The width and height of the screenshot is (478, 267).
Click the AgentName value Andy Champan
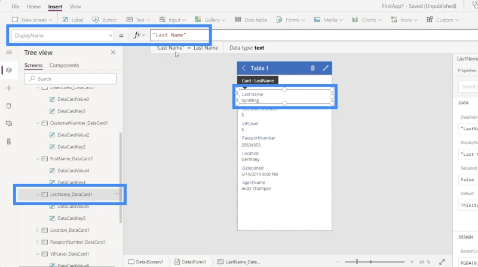256,189
